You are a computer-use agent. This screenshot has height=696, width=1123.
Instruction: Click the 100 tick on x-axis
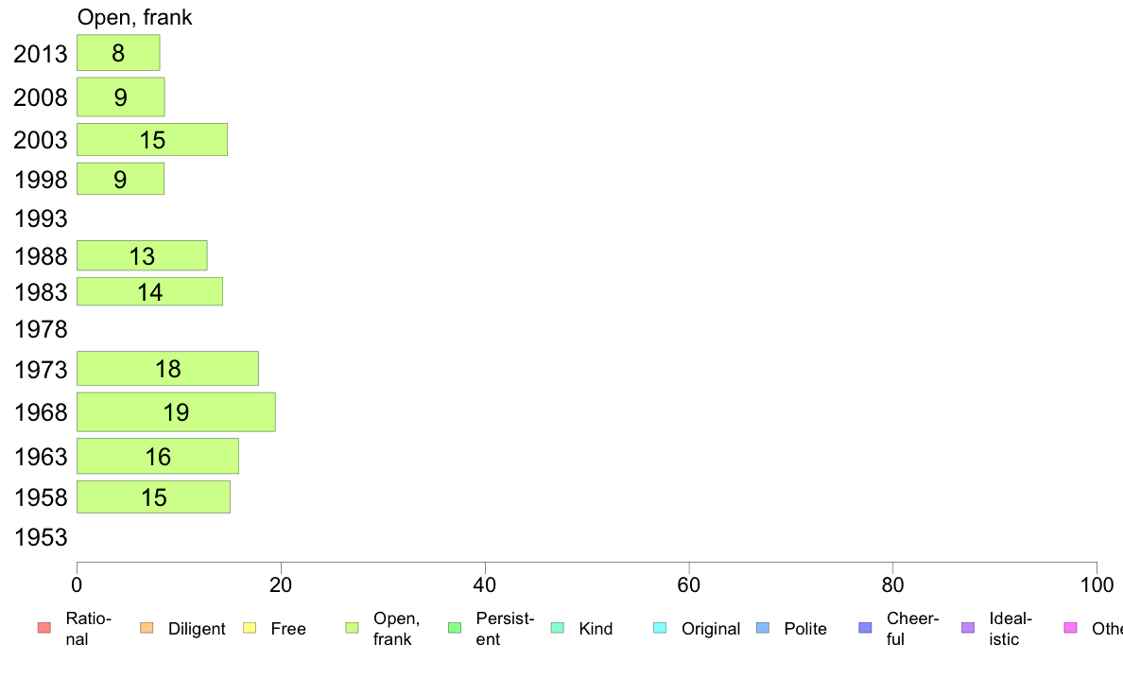coord(1097,585)
